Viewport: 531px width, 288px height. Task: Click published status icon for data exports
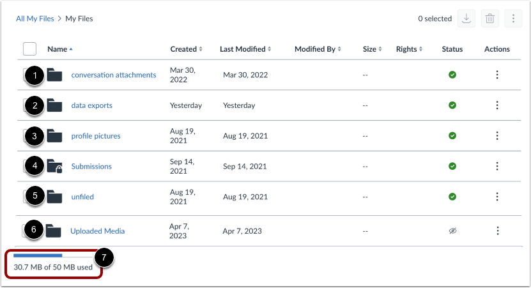pyautogui.click(x=452, y=105)
